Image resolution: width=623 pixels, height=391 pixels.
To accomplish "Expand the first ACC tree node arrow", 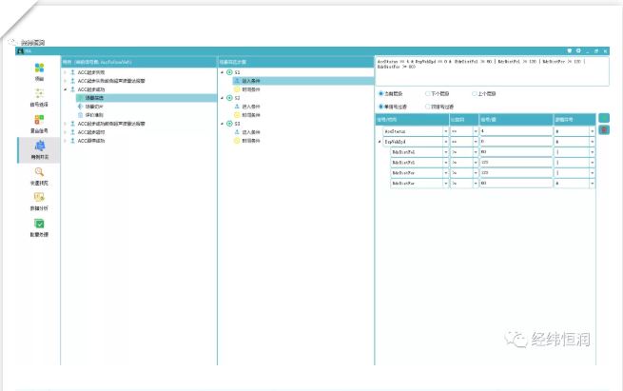I will click(x=66, y=72).
